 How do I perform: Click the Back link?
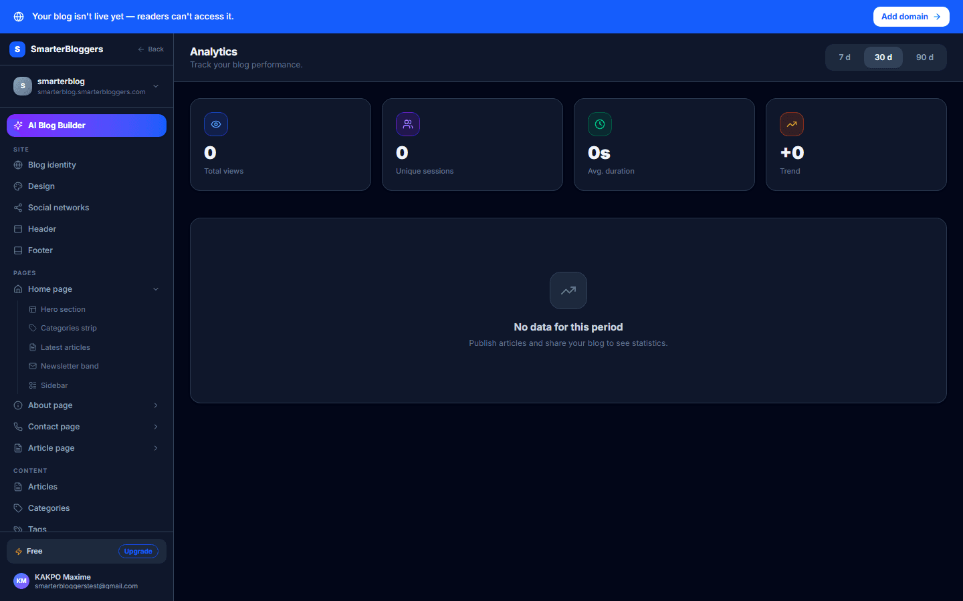pyautogui.click(x=151, y=49)
